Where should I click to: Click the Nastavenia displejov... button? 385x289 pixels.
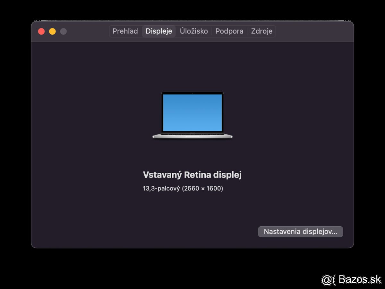click(300, 232)
